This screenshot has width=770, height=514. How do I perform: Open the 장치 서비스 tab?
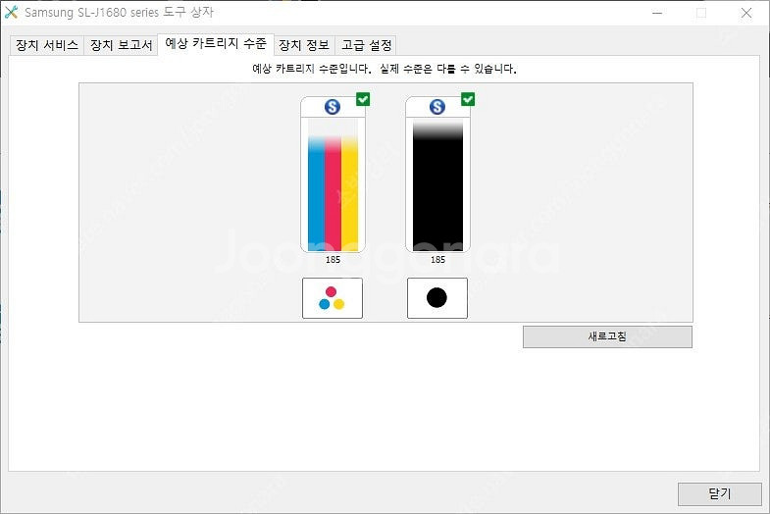pyautogui.click(x=47, y=45)
